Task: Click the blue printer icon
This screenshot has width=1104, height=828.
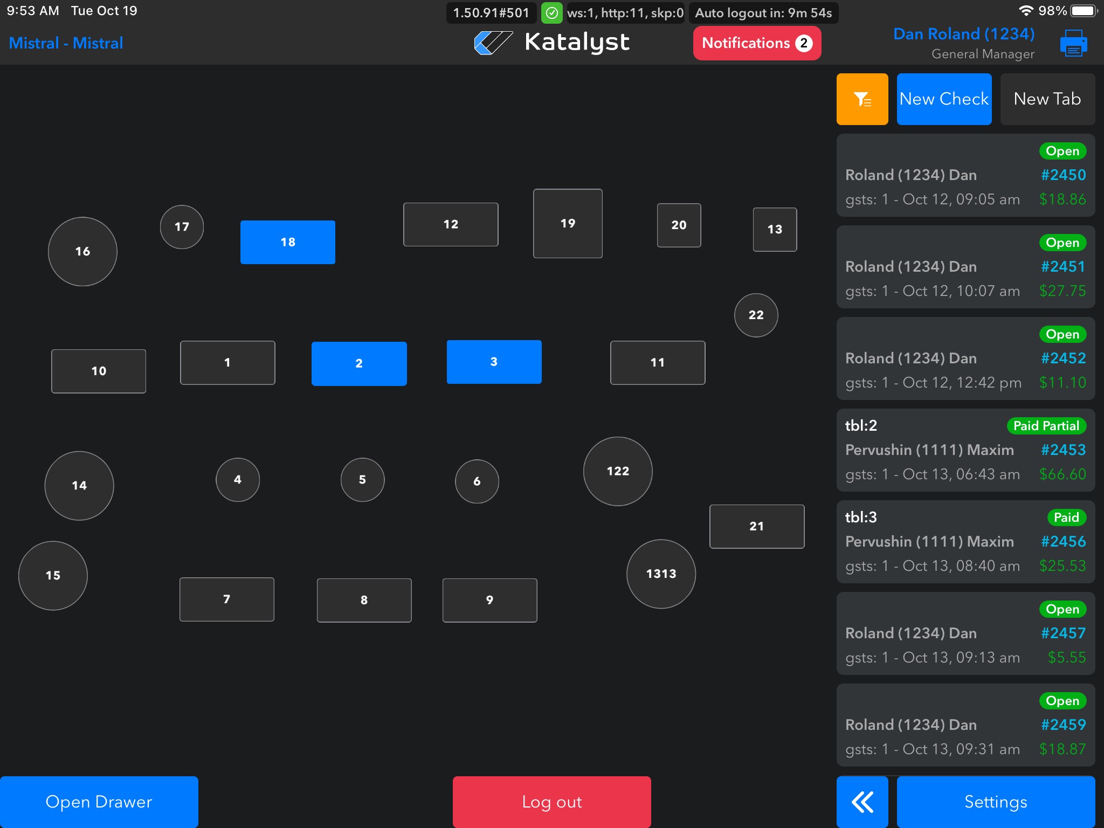Action: pos(1073,43)
